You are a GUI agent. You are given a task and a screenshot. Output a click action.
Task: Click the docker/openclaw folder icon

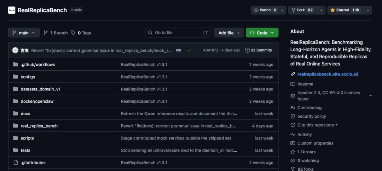click(16, 101)
